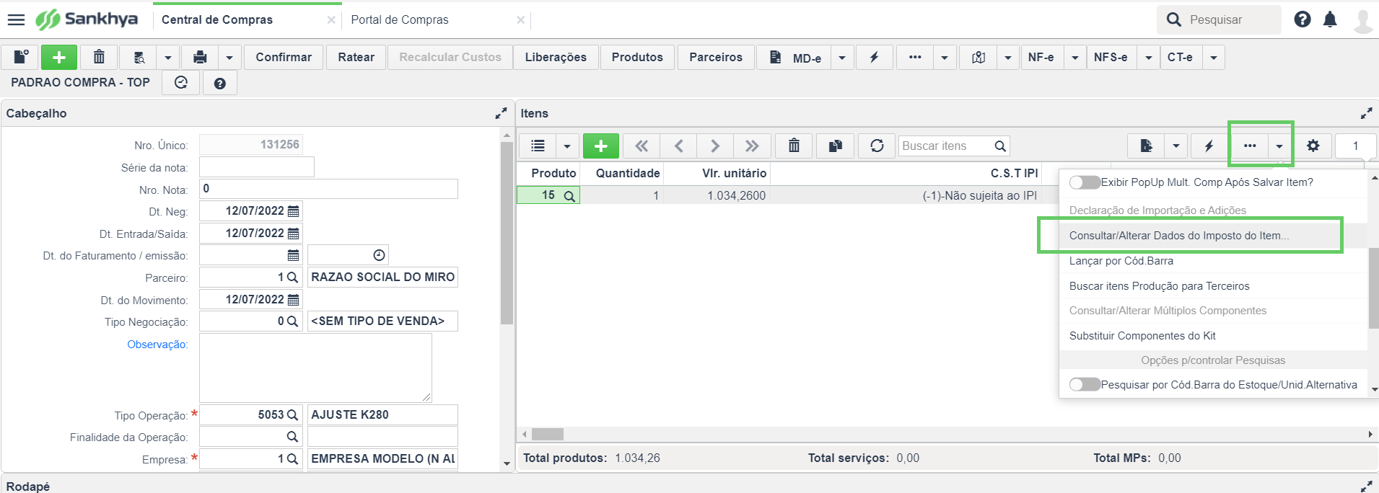Add new item with green plus in Itens
This screenshot has width=1379, height=493.
click(x=600, y=146)
